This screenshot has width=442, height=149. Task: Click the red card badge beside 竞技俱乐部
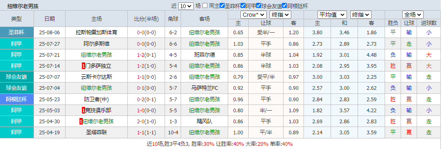click(x=84, y=111)
